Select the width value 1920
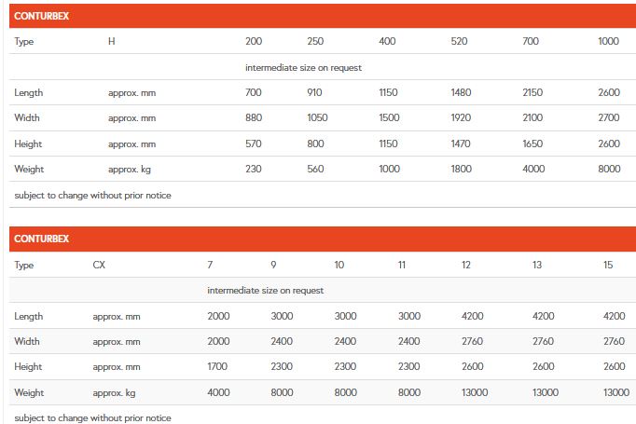 coord(463,117)
